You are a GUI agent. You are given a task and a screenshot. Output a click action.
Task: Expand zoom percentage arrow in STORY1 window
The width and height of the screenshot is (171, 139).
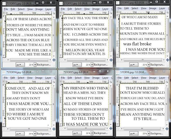click(35, 65)
